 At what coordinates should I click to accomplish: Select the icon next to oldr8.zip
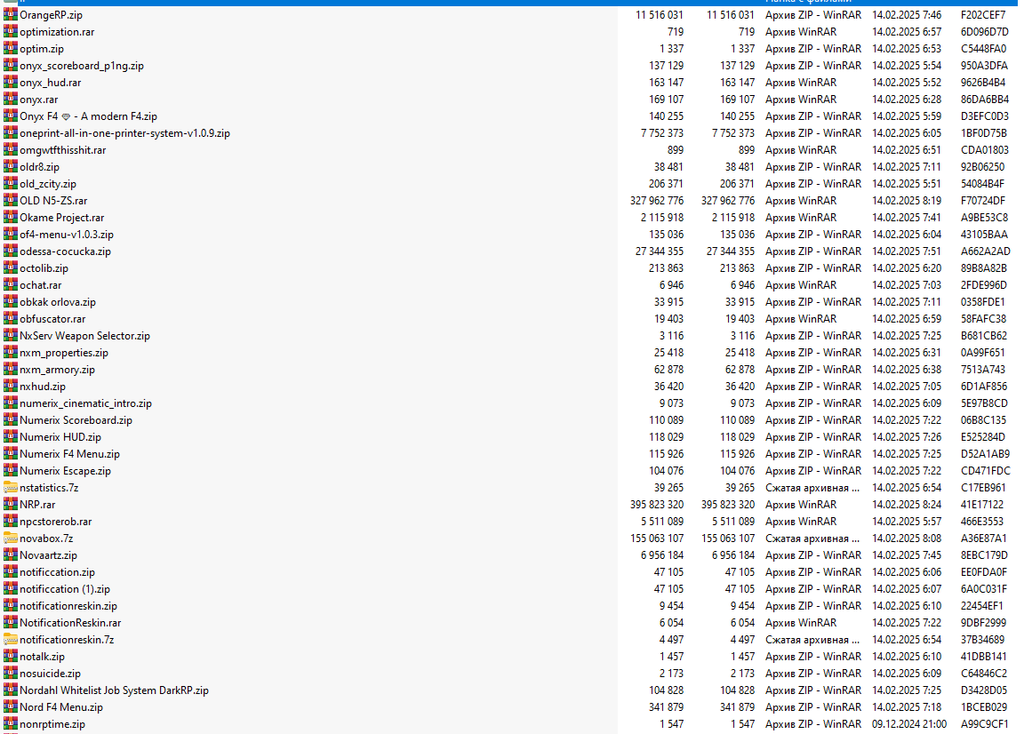[x=11, y=166]
